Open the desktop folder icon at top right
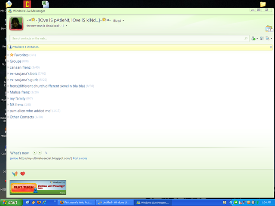This screenshot has height=206, width=275. point(263,4)
